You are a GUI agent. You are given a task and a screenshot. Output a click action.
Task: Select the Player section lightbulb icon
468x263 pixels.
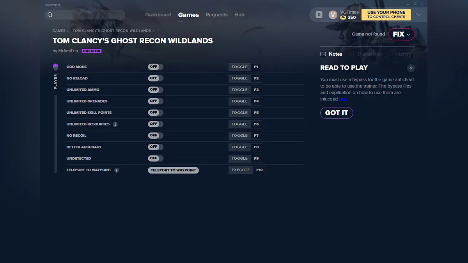tap(55, 67)
